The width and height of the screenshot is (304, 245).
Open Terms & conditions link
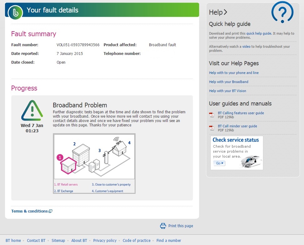[x=29, y=211]
